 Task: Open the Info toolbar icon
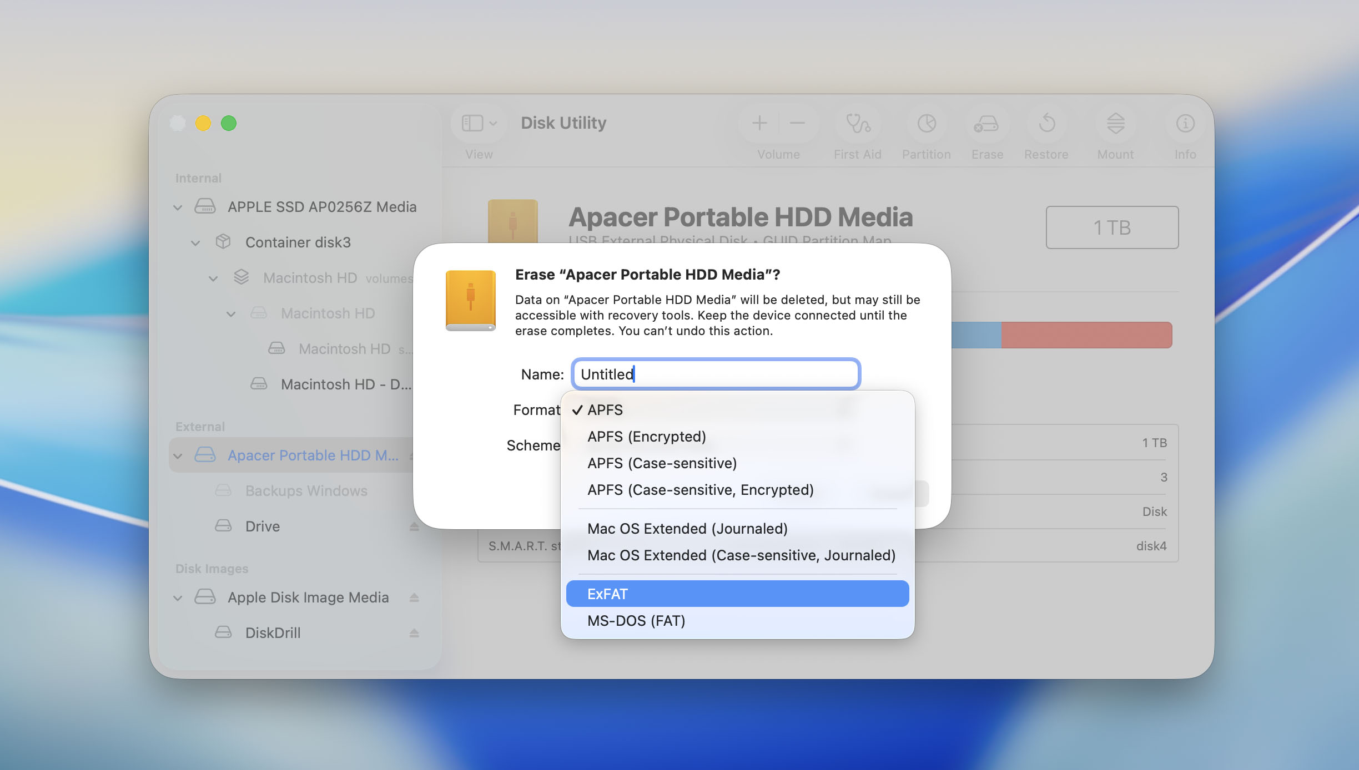[x=1185, y=123]
